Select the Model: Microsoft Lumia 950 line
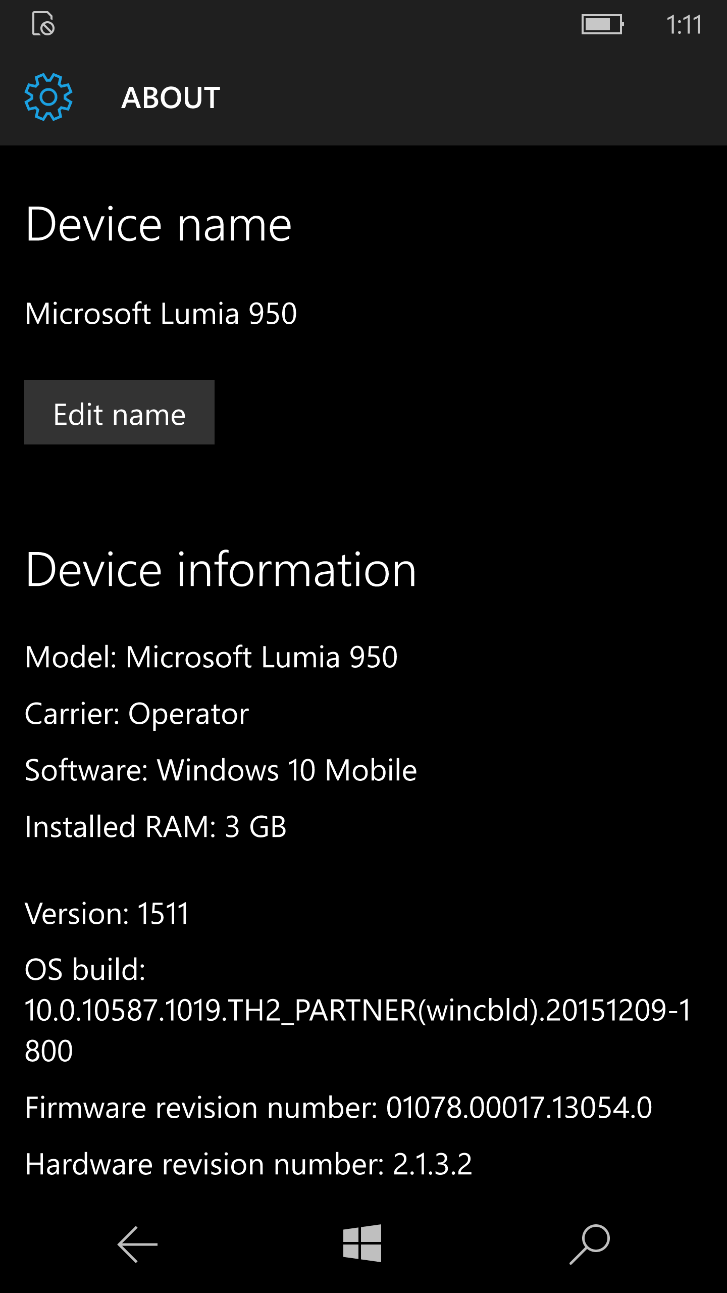Viewport: 727px width, 1293px height. [x=211, y=657]
